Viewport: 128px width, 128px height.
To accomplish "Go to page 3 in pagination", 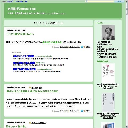I will tap(40, 23).
